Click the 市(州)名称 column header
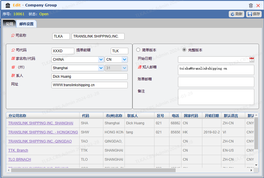Image resolution: width=264 pixels, height=178 pixels. pyautogui.click(x=114, y=116)
